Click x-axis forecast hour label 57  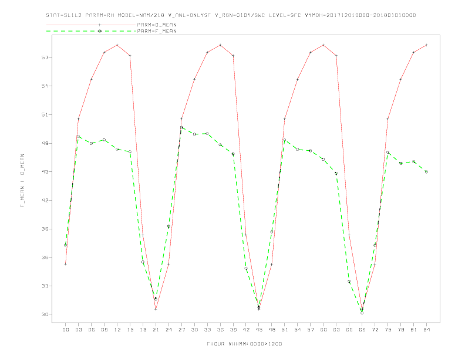(311, 330)
